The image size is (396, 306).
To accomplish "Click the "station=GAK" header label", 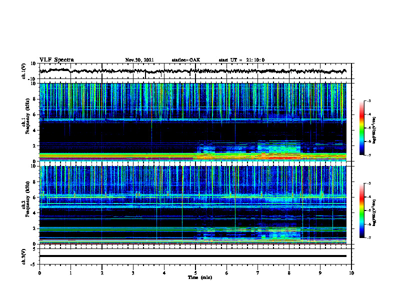I will [186, 60].
